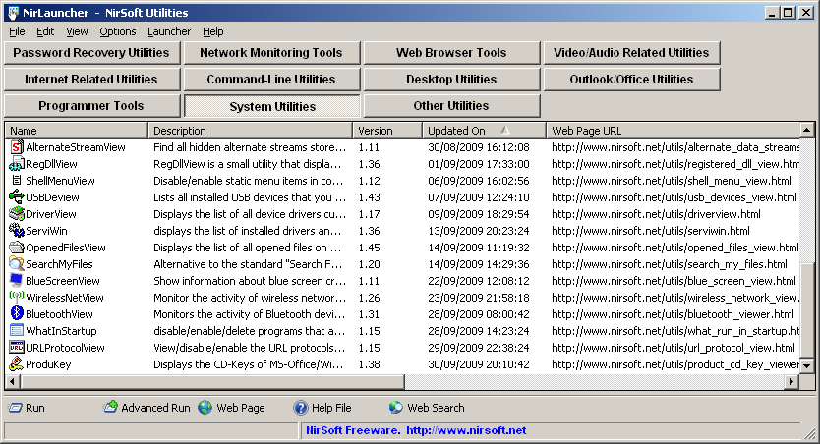Click WirelessNetView version 1.26
Viewport: 820px width, 444px height.
(370, 298)
